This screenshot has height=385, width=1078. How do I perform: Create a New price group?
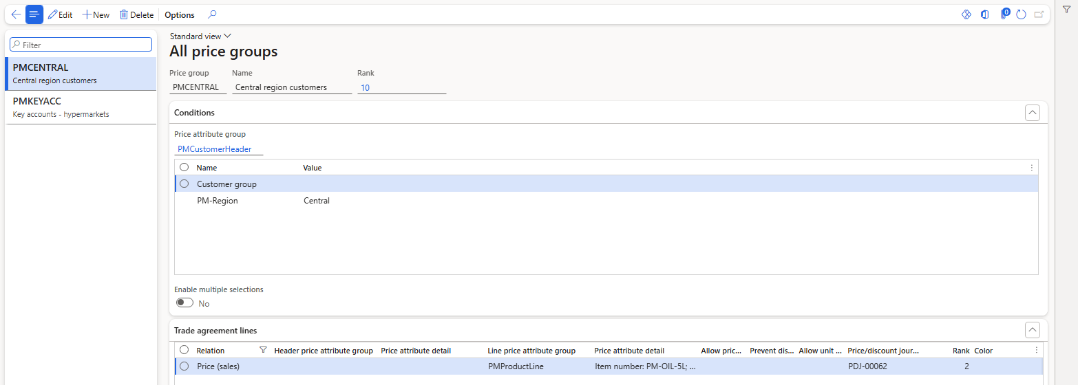coord(96,14)
